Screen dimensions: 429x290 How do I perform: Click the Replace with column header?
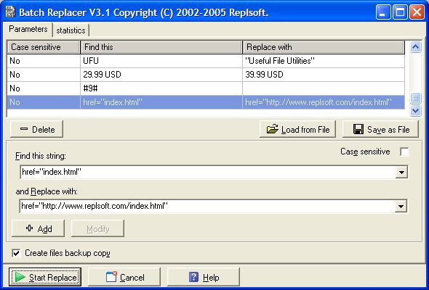point(324,47)
